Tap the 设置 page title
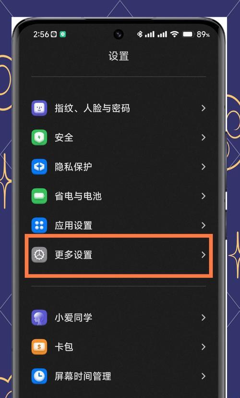The height and width of the screenshot is (398, 240). coord(119,56)
